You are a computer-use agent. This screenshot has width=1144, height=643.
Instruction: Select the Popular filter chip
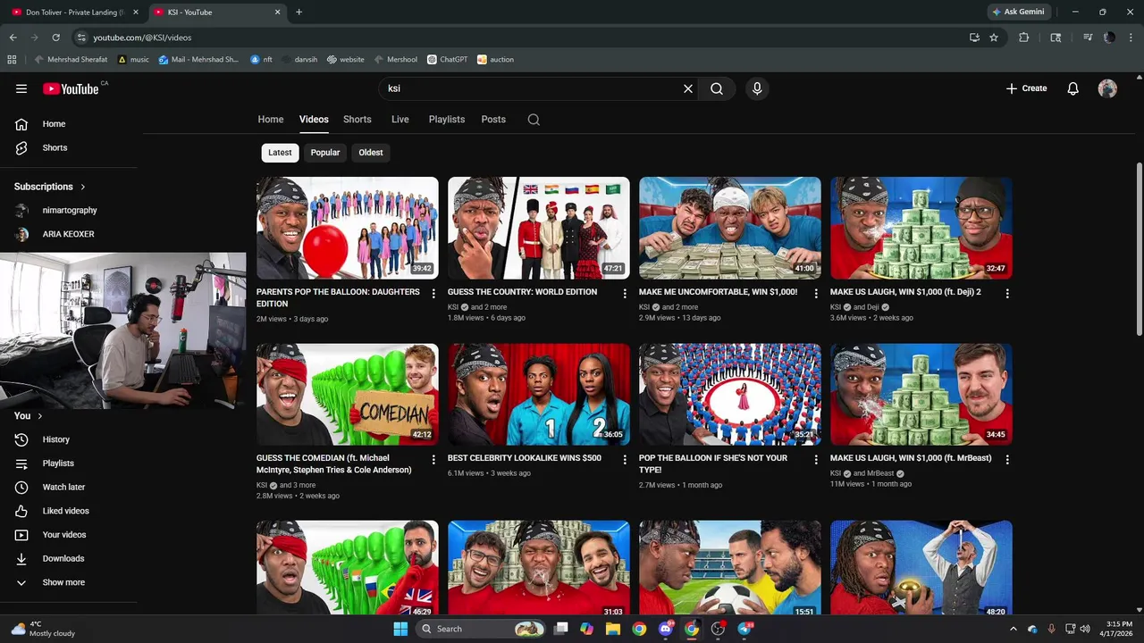coord(325,153)
